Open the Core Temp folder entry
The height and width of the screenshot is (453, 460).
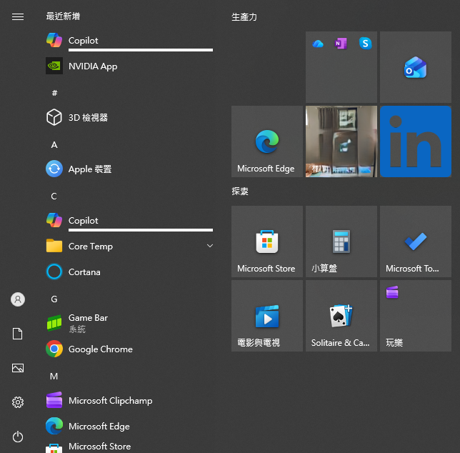(x=129, y=246)
